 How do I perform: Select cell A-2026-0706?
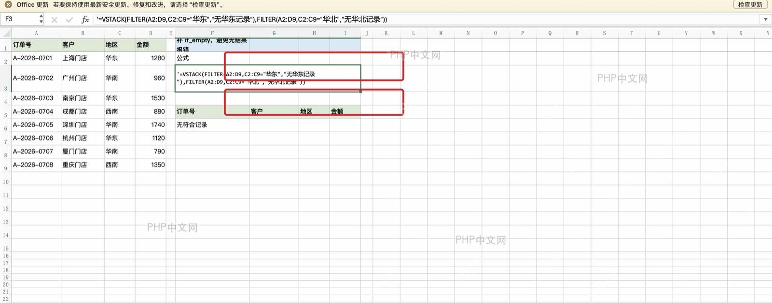36,138
